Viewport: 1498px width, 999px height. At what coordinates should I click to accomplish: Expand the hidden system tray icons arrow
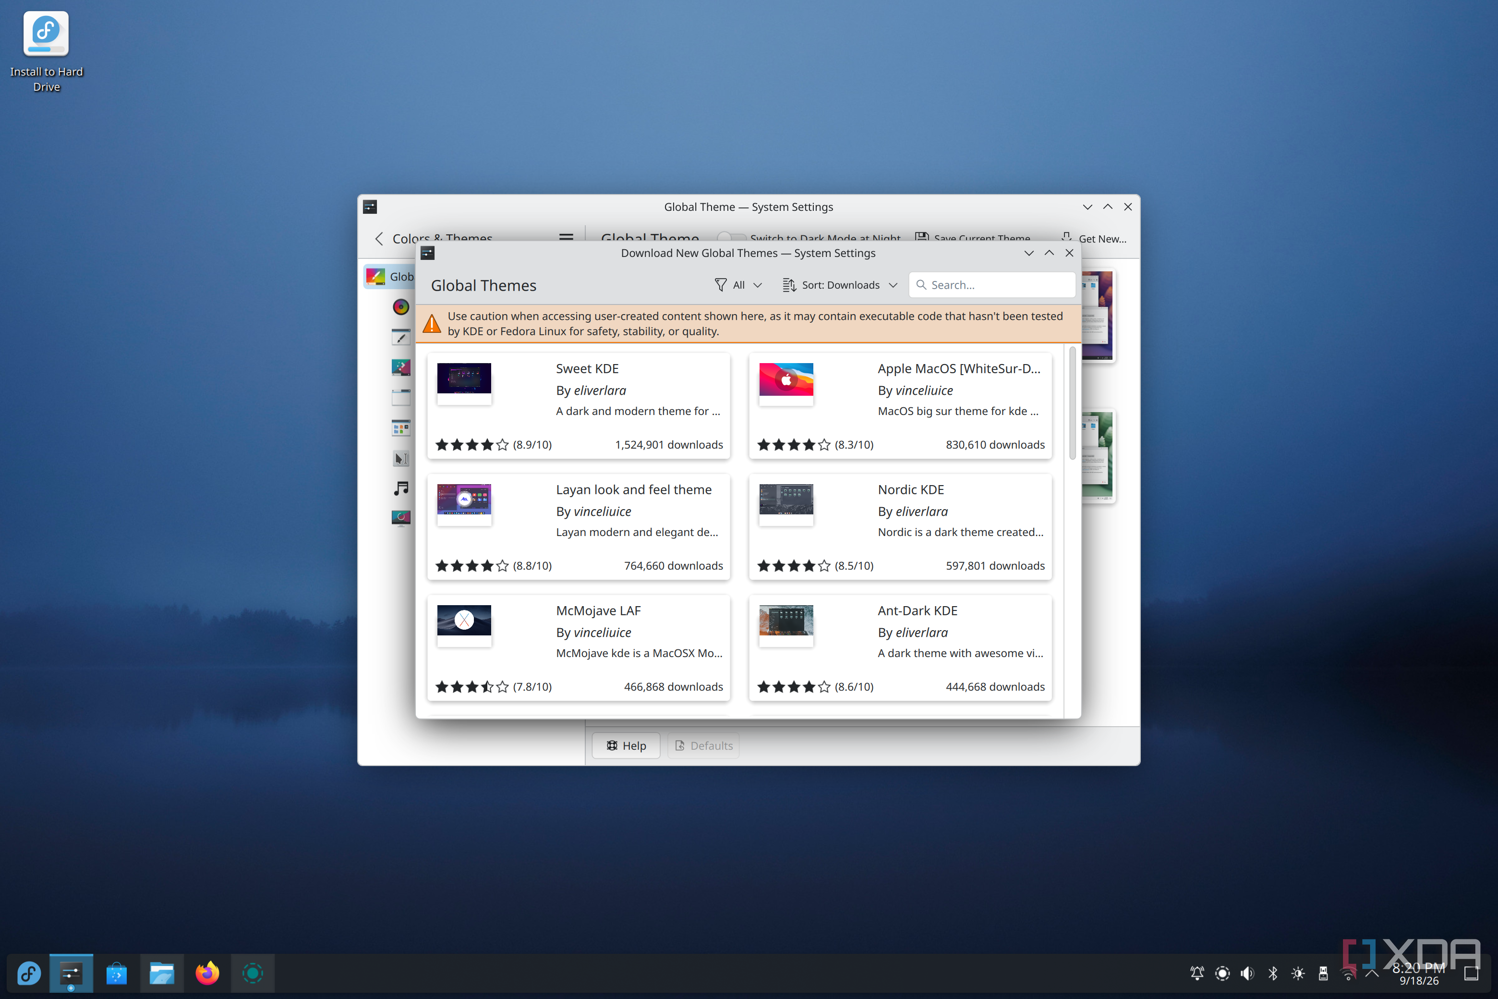click(x=1372, y=973)
